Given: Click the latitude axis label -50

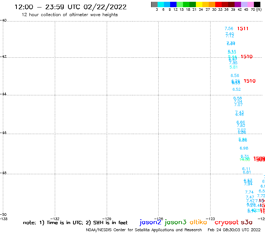Looking at the screenshot, I should (x=3, y=215).
